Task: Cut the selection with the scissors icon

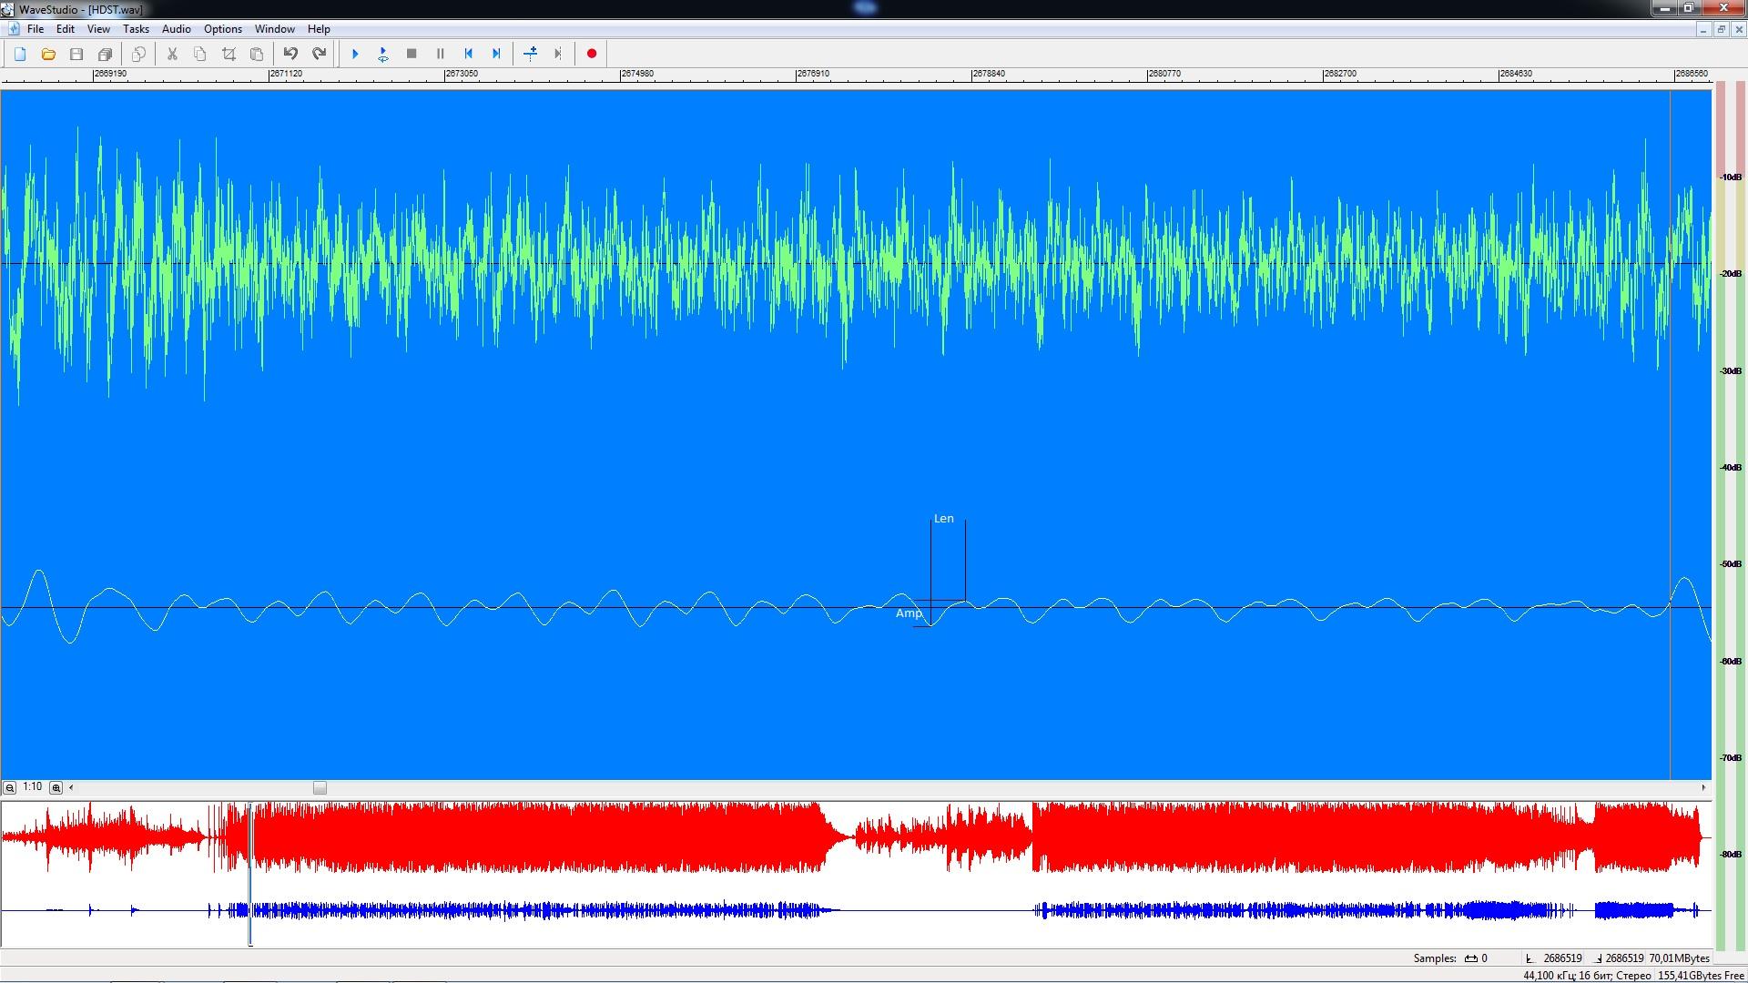Action: pos(172,54)
